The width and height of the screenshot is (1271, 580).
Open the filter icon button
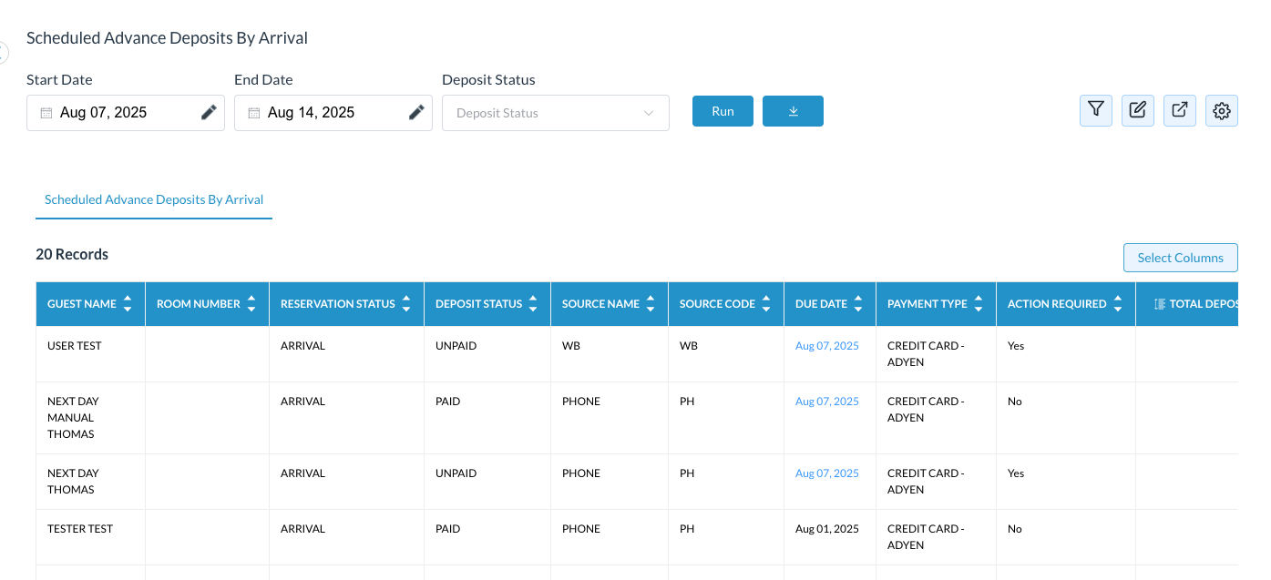1096,110
